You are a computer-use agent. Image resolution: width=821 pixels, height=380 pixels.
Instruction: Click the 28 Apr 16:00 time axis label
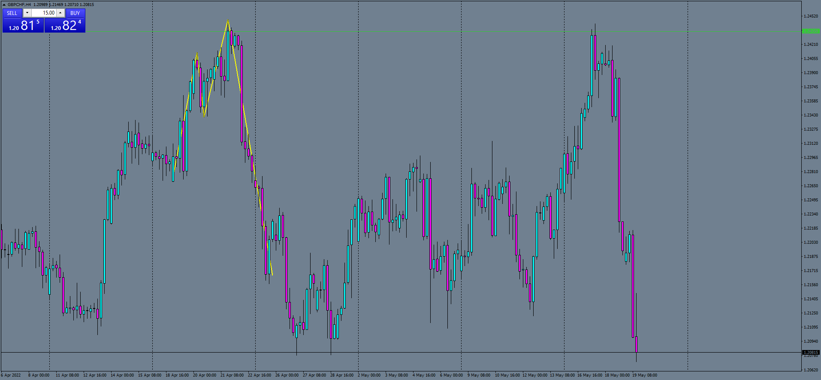(x=342, y=375)
